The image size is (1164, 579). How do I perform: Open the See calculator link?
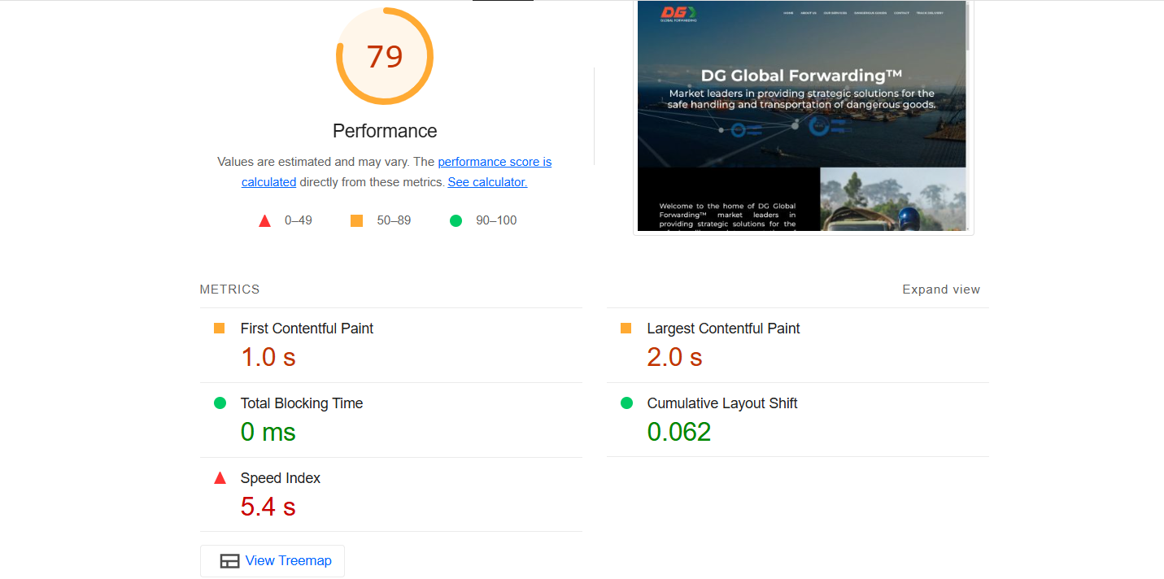[x=486, y=181]
